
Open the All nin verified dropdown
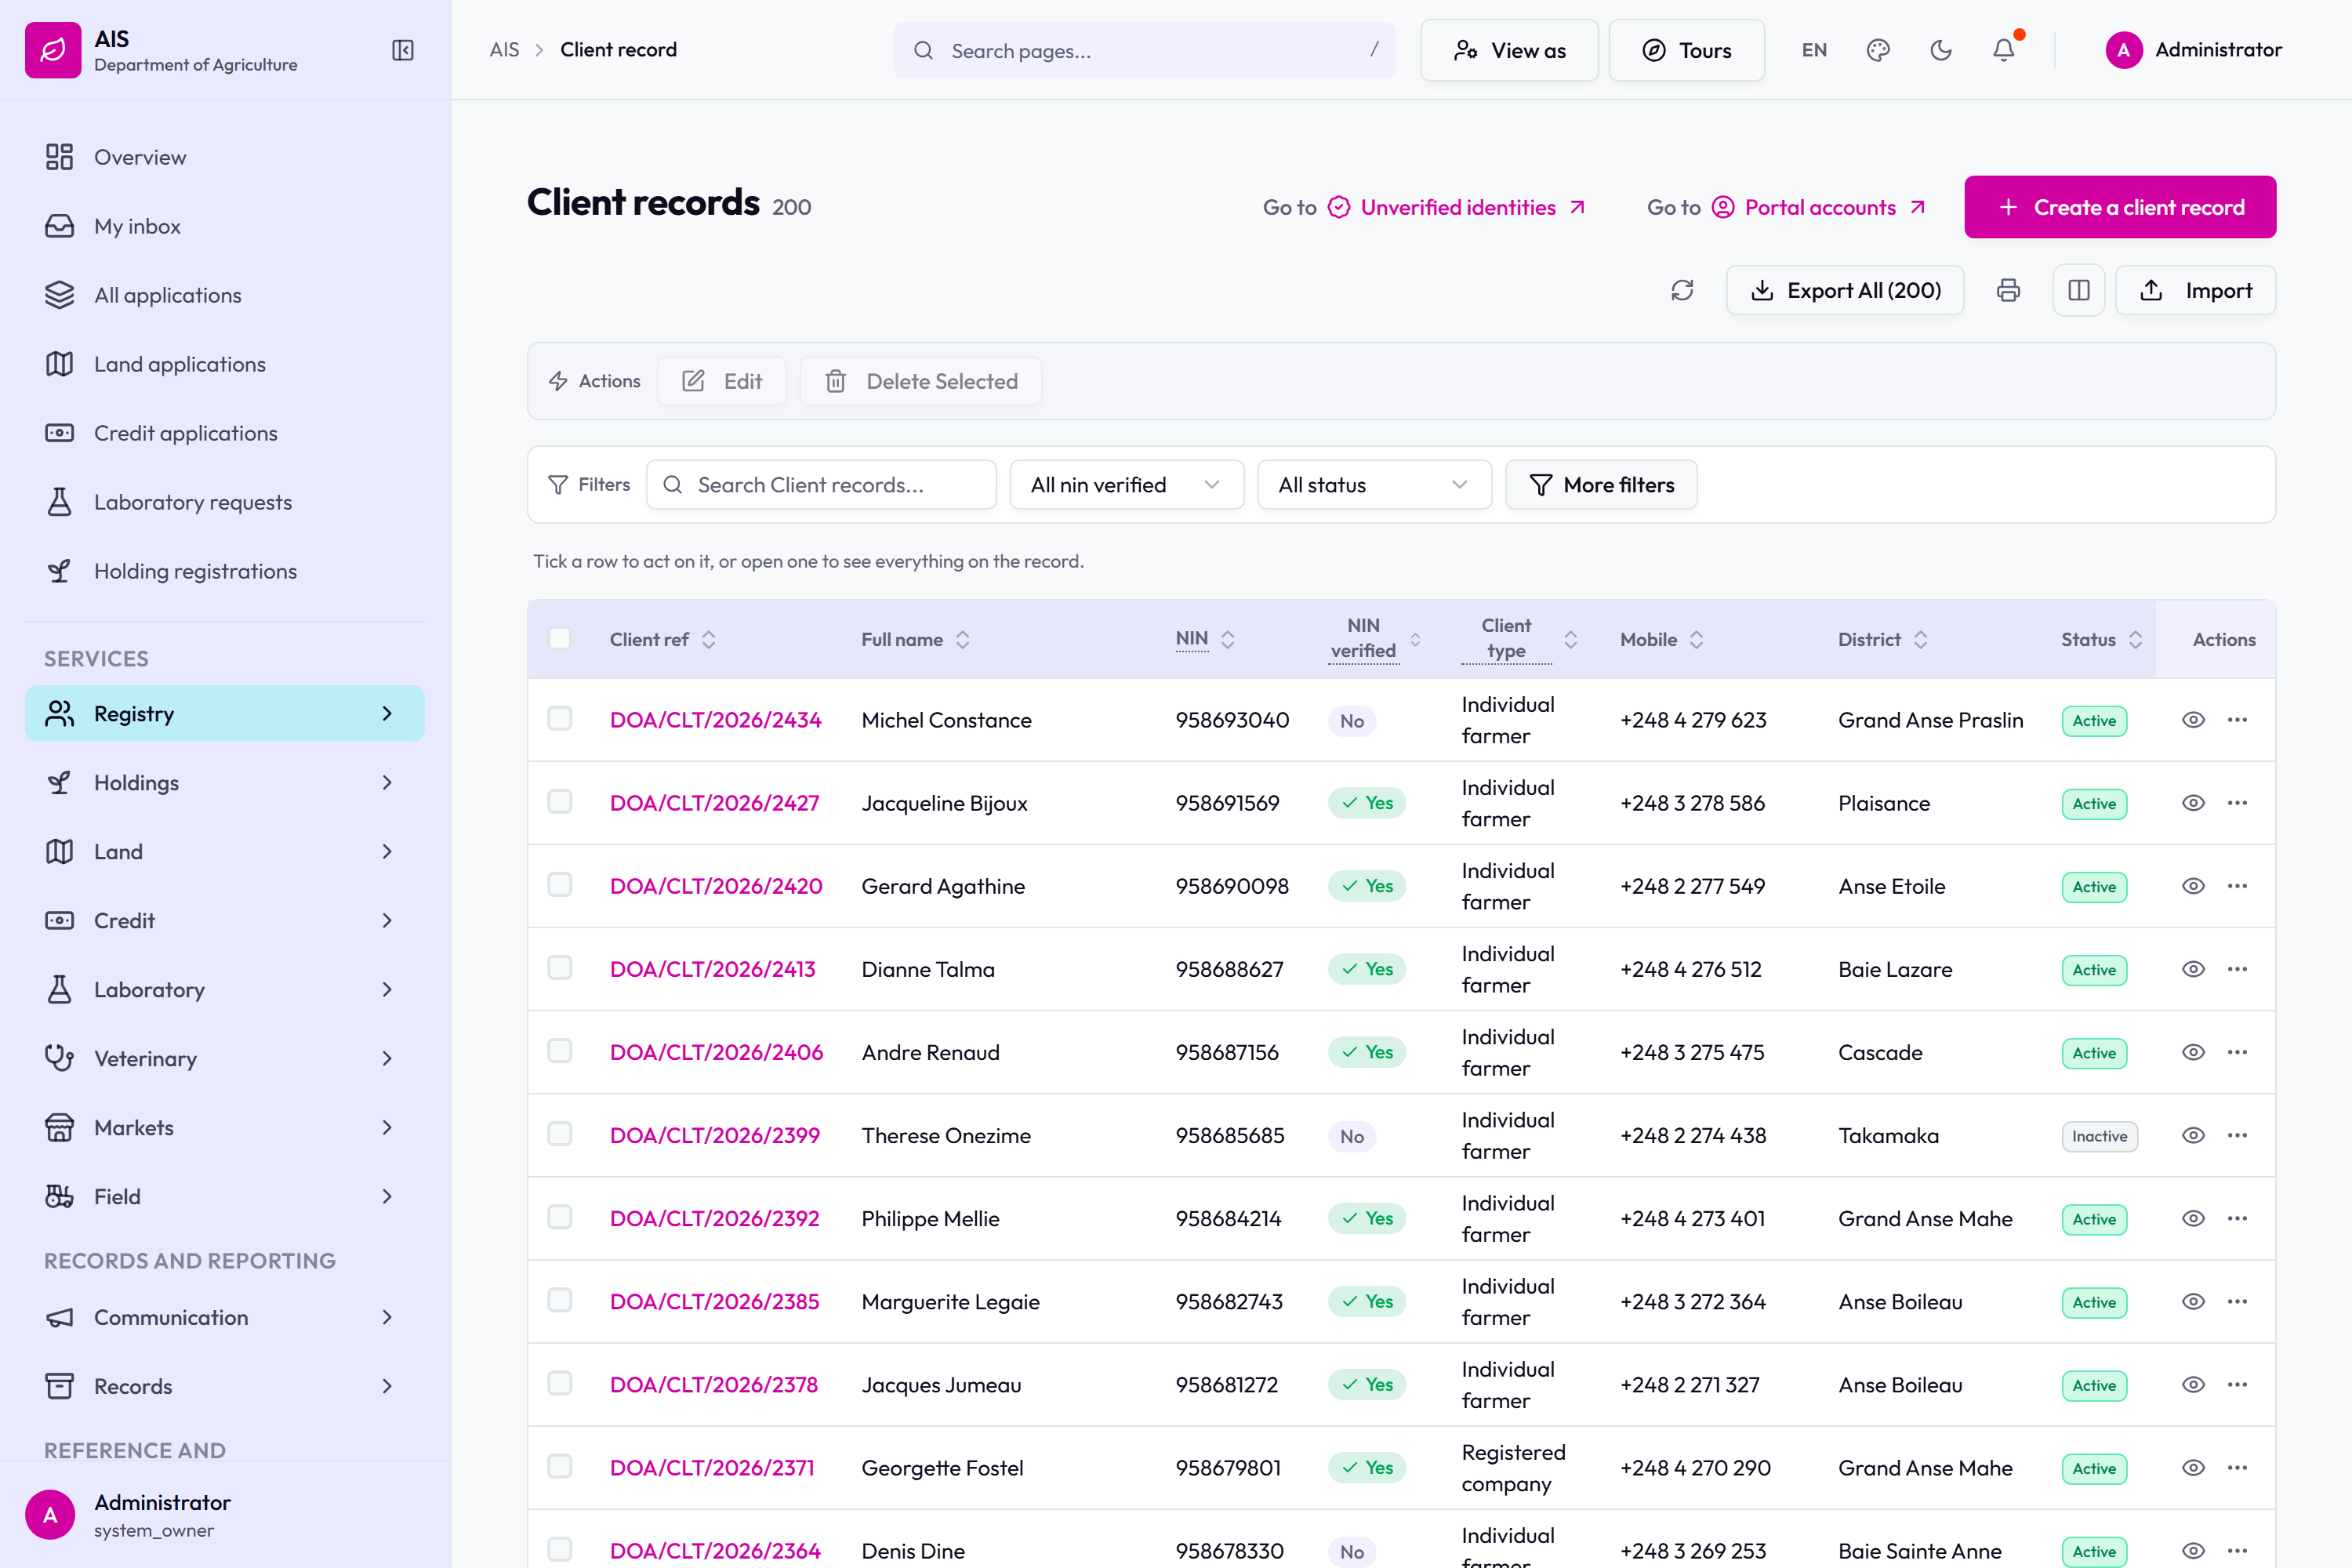(1127, 485)
